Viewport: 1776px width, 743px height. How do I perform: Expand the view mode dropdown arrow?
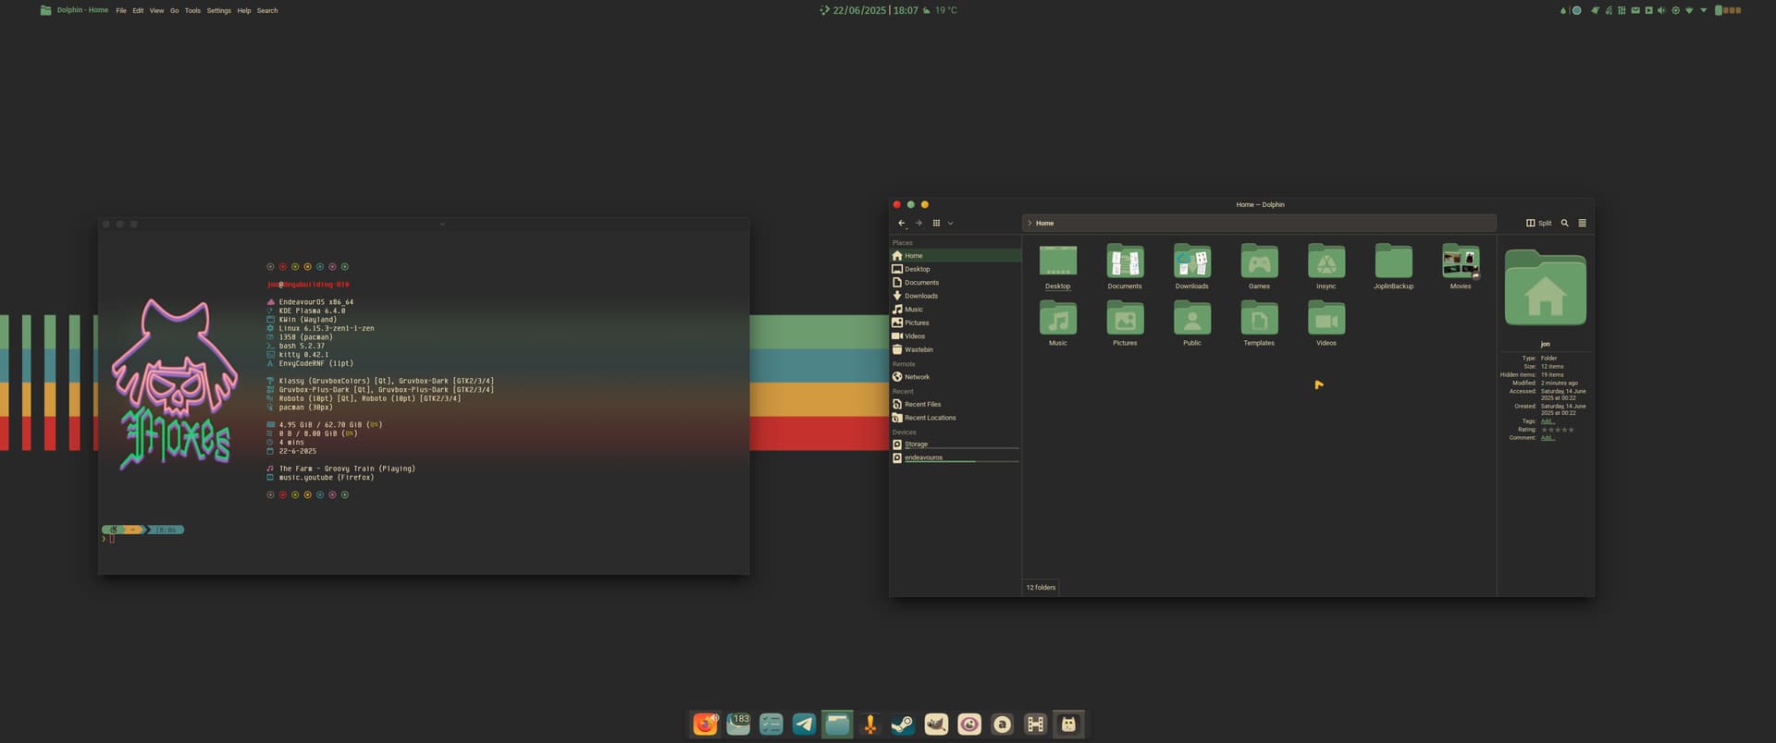coord(950,223)
